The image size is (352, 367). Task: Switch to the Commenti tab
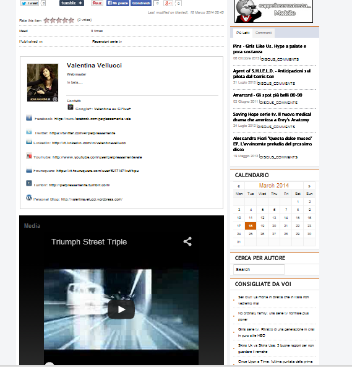(x=264, y=33)
